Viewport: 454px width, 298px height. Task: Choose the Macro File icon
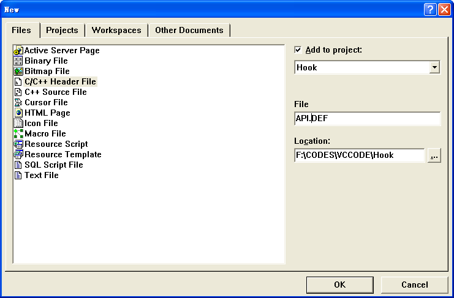[18, 133]
